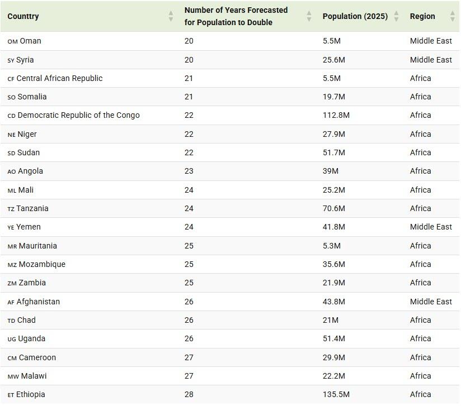Image resolution: width=461 pixels, height=406 pixels.
Task: Sort table by Country column arrows
Action: (171, 16)
